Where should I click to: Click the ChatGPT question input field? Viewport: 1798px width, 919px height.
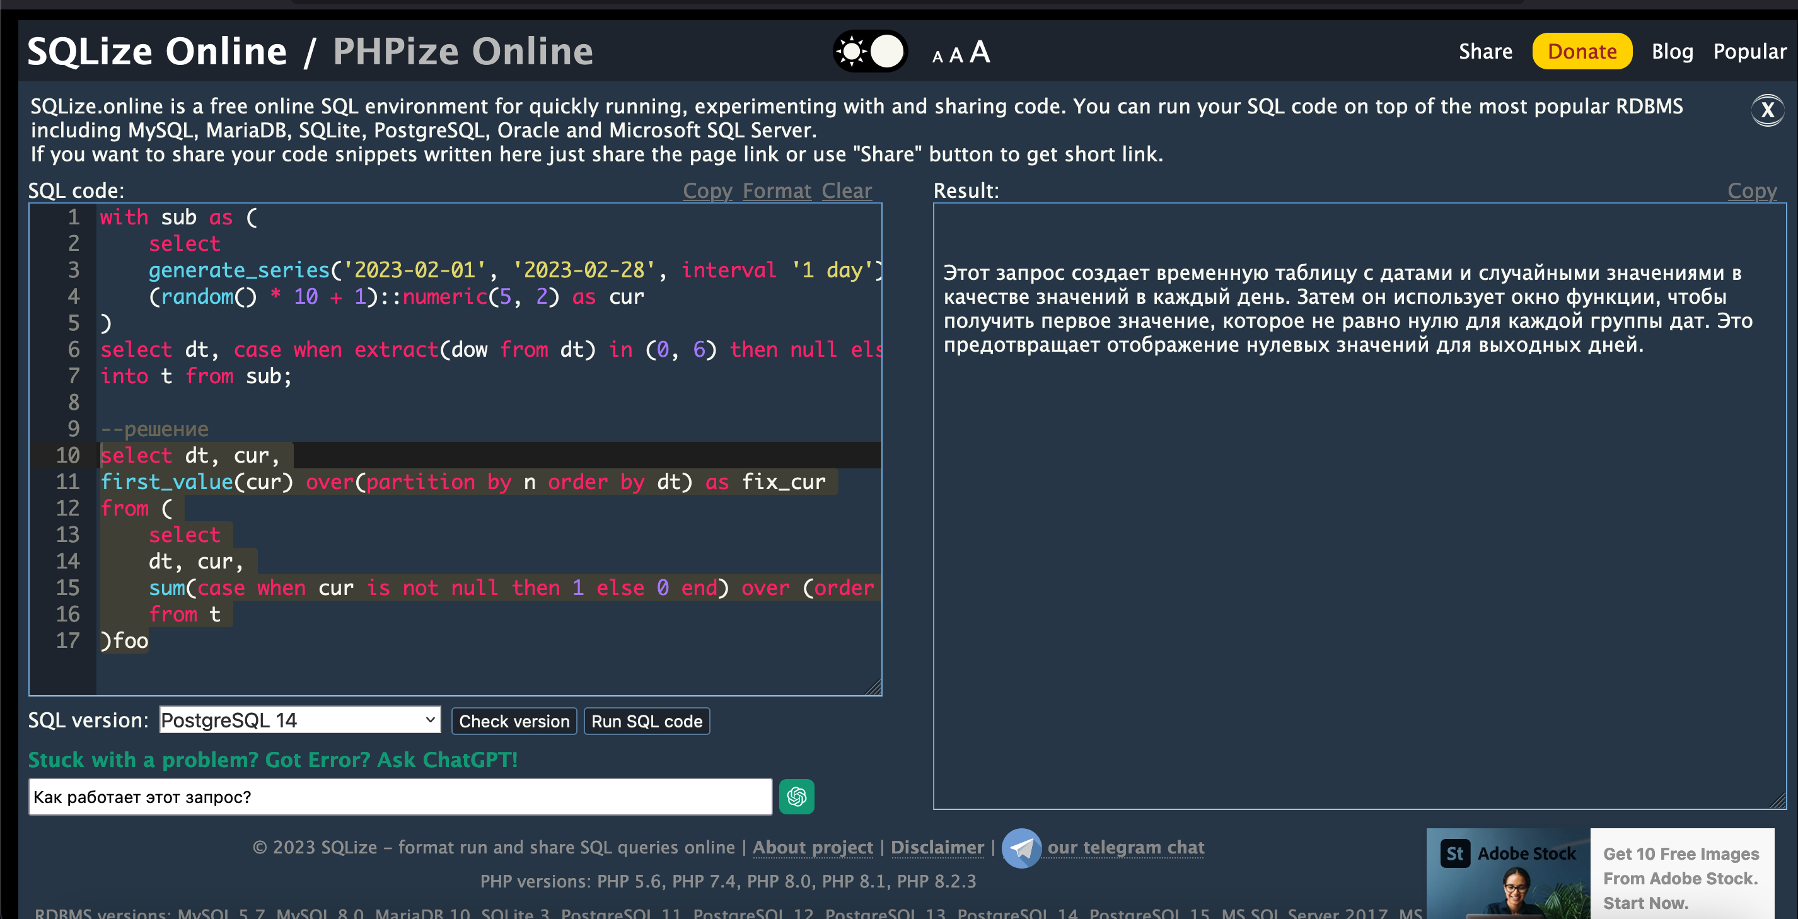pyautogui.click(x=400, y=797)
